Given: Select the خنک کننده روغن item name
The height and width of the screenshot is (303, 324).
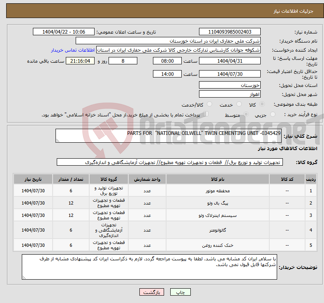Looking at the screenshot, I should 218,245.
